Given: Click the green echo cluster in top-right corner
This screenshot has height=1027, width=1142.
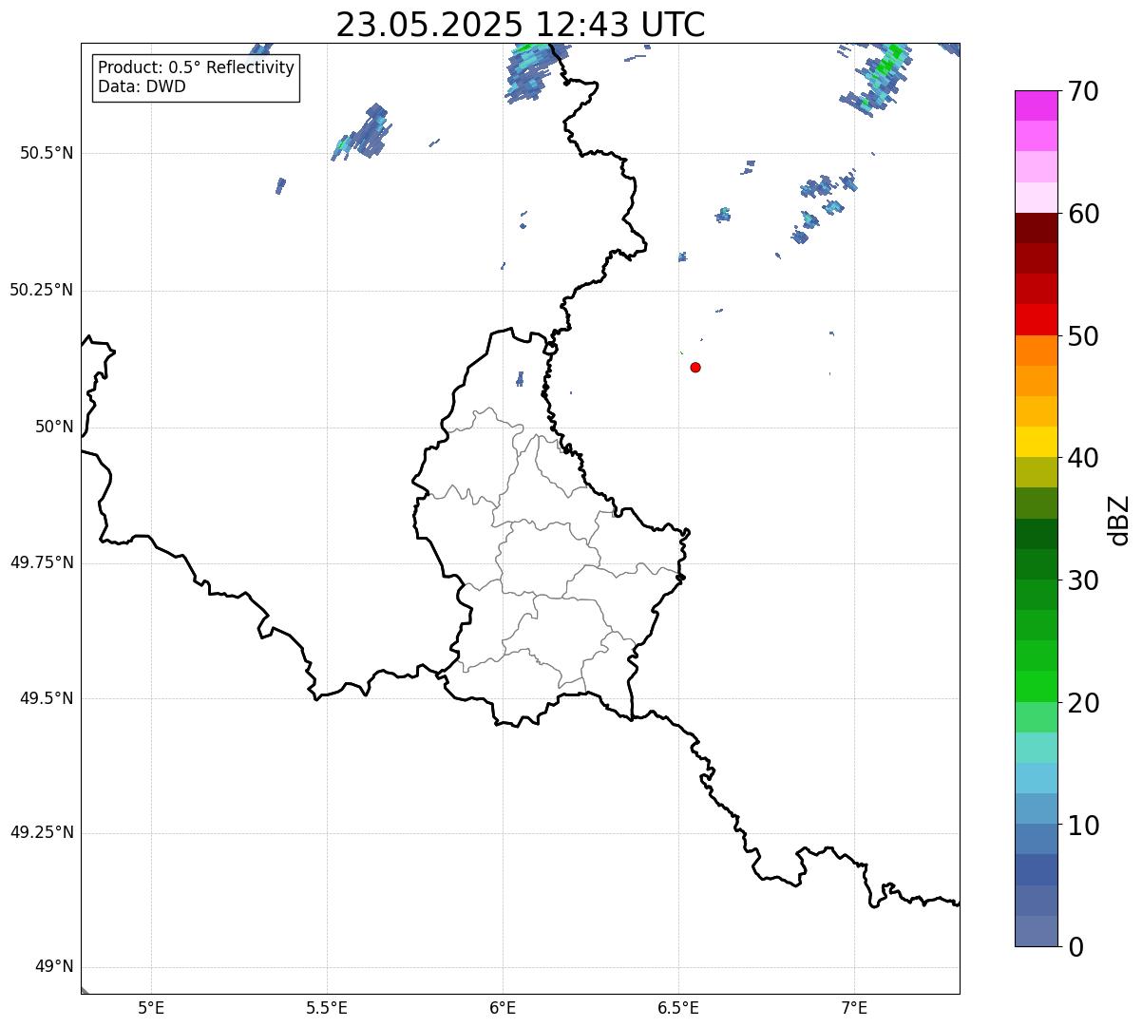Looking at the screenshot, I should coord(878,78).
